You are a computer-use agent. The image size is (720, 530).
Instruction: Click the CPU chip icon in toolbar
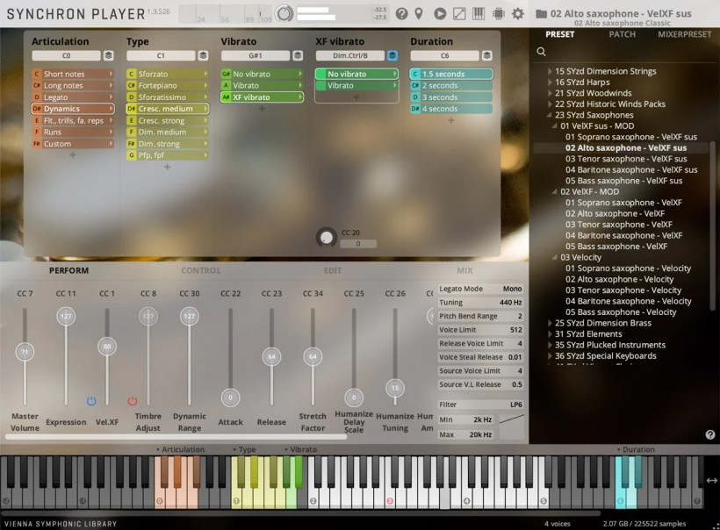[499, 14]
